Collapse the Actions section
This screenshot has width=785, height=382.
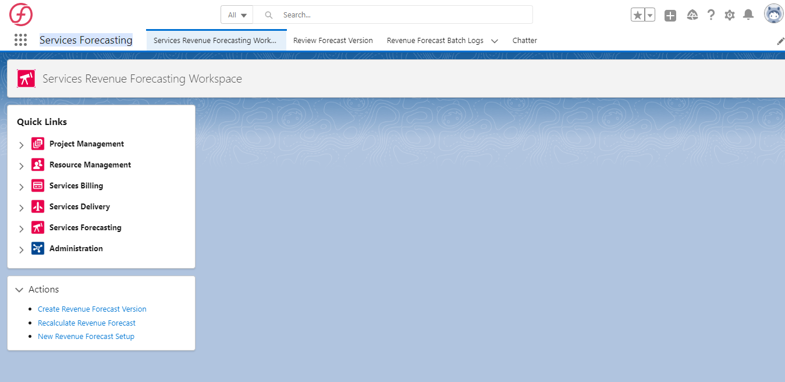click(20, 290)
